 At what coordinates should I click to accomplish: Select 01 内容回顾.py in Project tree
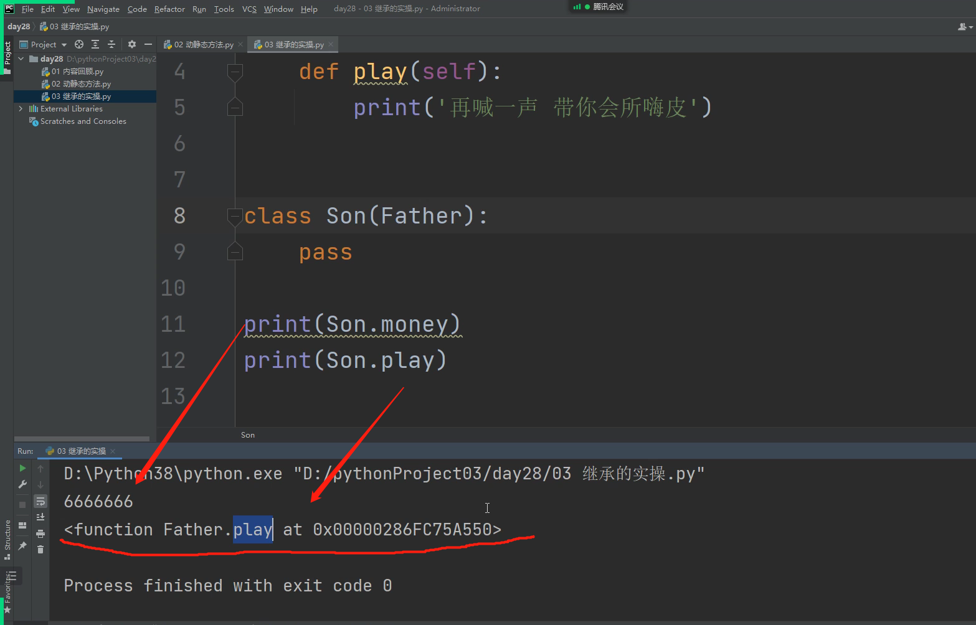[x=77, y=72]
